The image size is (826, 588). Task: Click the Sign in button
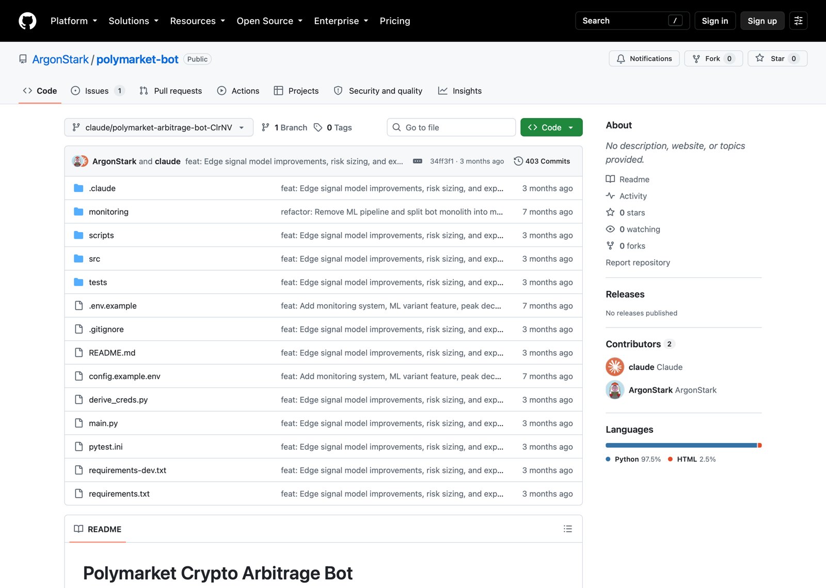pyautogui.click(x=715, y=21)
